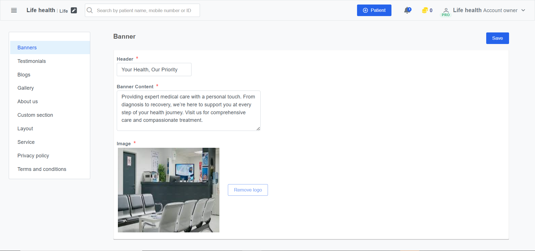Image resolution: width=535 pixels, height=251 pixels.
Task: Click the search magnifier icon
Action: (90, 10)
